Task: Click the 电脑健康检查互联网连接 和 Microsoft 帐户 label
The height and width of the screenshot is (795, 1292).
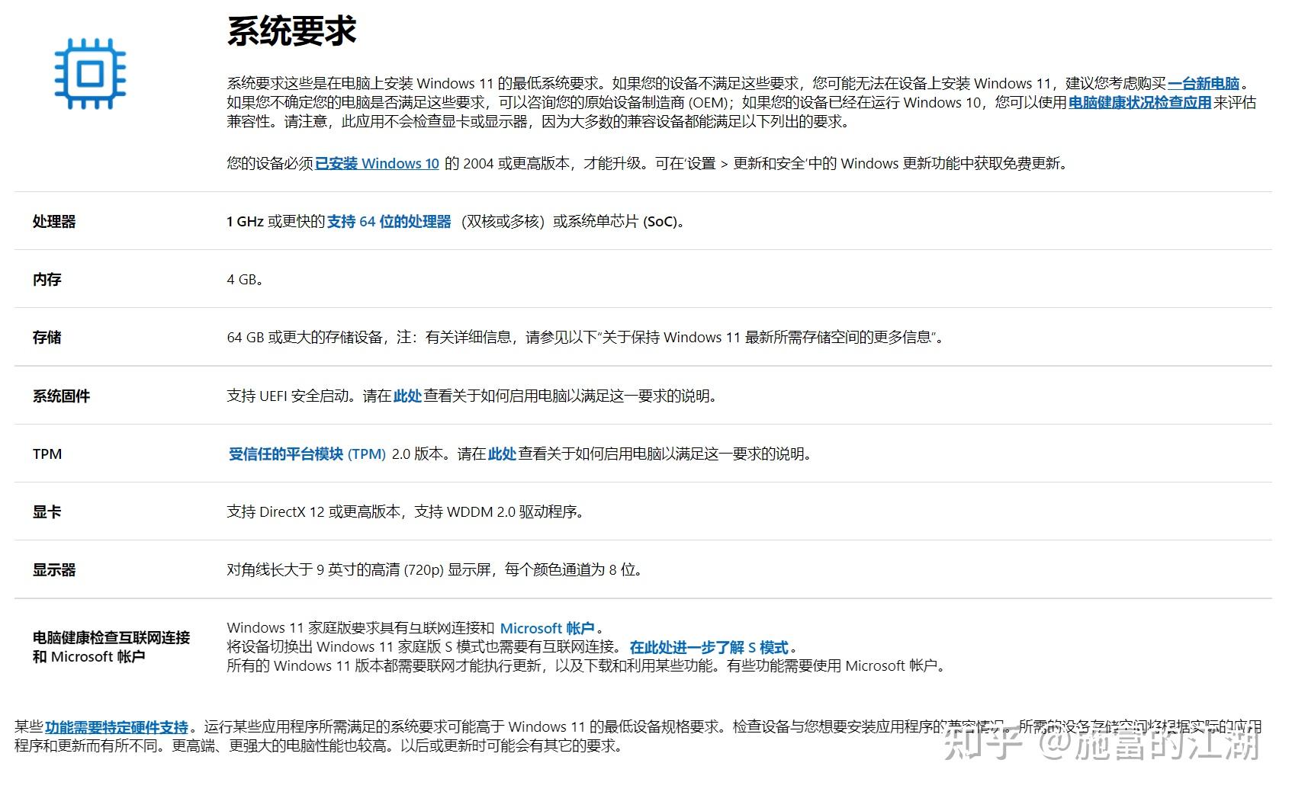Action: pyautogui.click(x=111, y=647)
